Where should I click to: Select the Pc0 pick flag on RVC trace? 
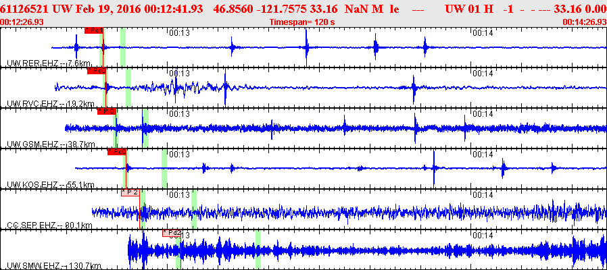pos(97,71)
